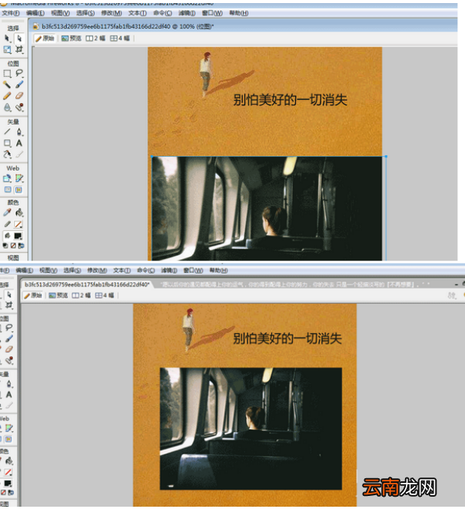Select the Hotspot tool in upper window

click(x=7, y=178)
